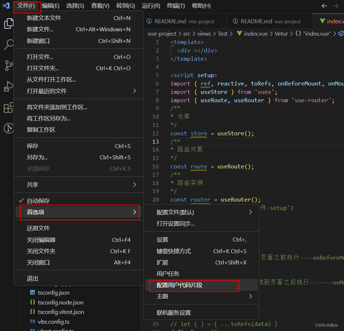The height and width of the screenshot is (331, 344).
Task: Click the views breadcrumb in the editor path
Action: pos(204,33)
